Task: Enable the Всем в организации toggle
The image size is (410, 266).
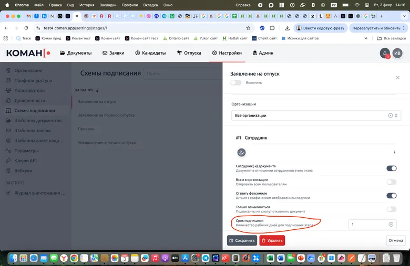Action: click(x=391, y=182)
